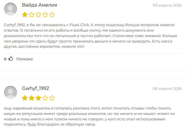Image resolution: width=187 pixels, height=127 pixels.
Task: Open Gwhyf_1992 author name heading of second review
Action: coord(36,88)
